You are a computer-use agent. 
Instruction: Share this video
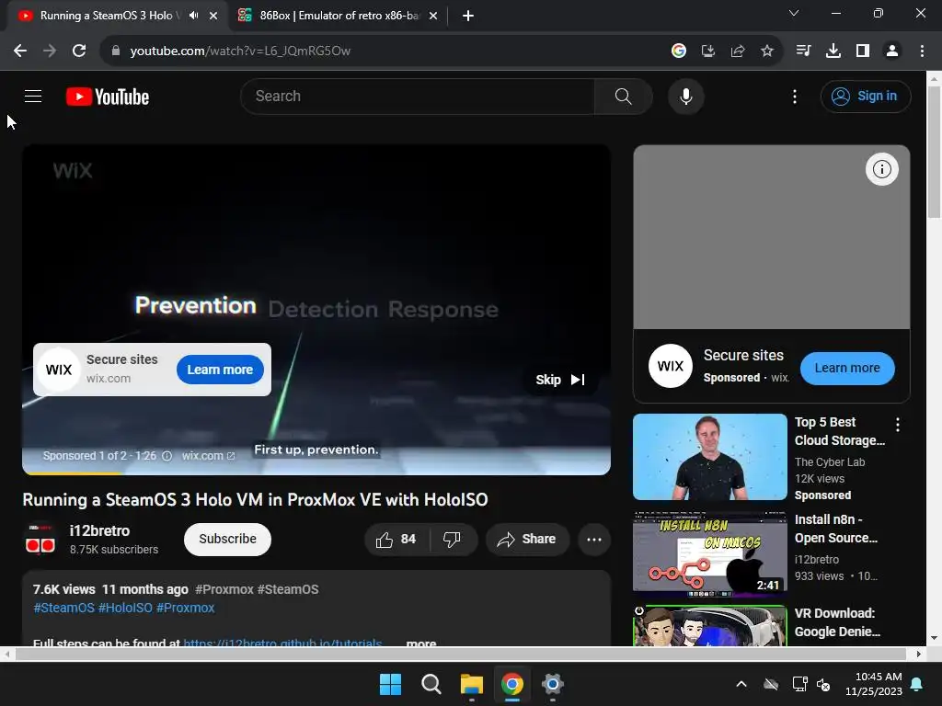[x=527, y=539]
